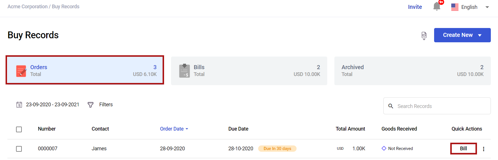Click the Invite link

[415, 7]
